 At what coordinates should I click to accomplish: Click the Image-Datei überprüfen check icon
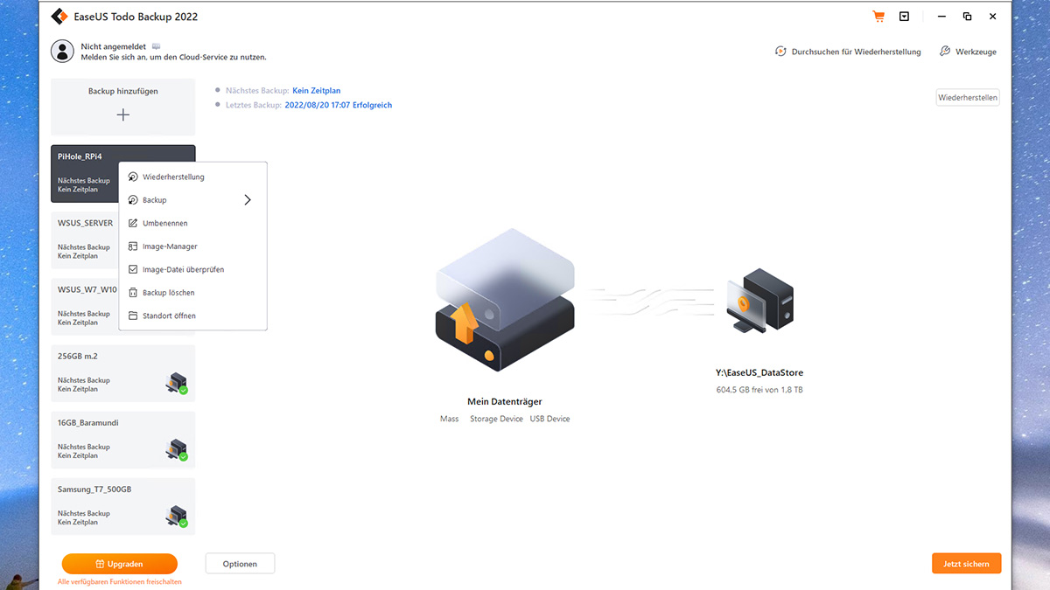click(133, 269)
